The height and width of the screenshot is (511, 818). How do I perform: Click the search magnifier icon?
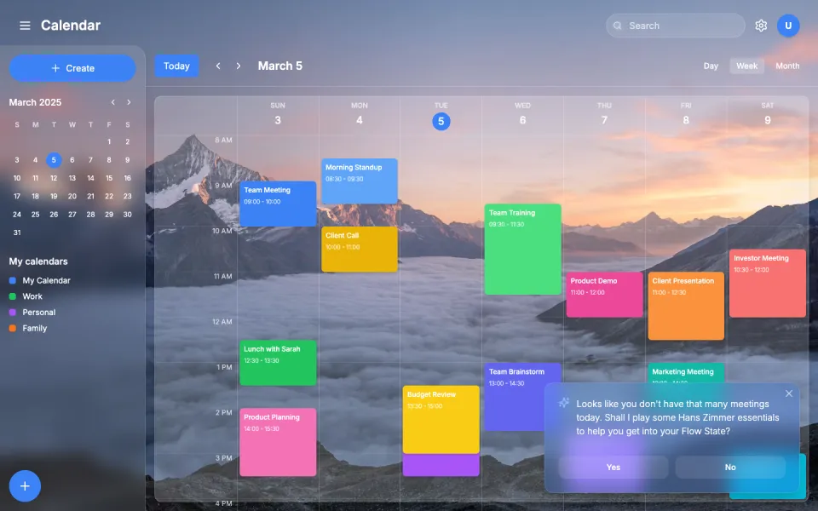(x=617, y=26)
